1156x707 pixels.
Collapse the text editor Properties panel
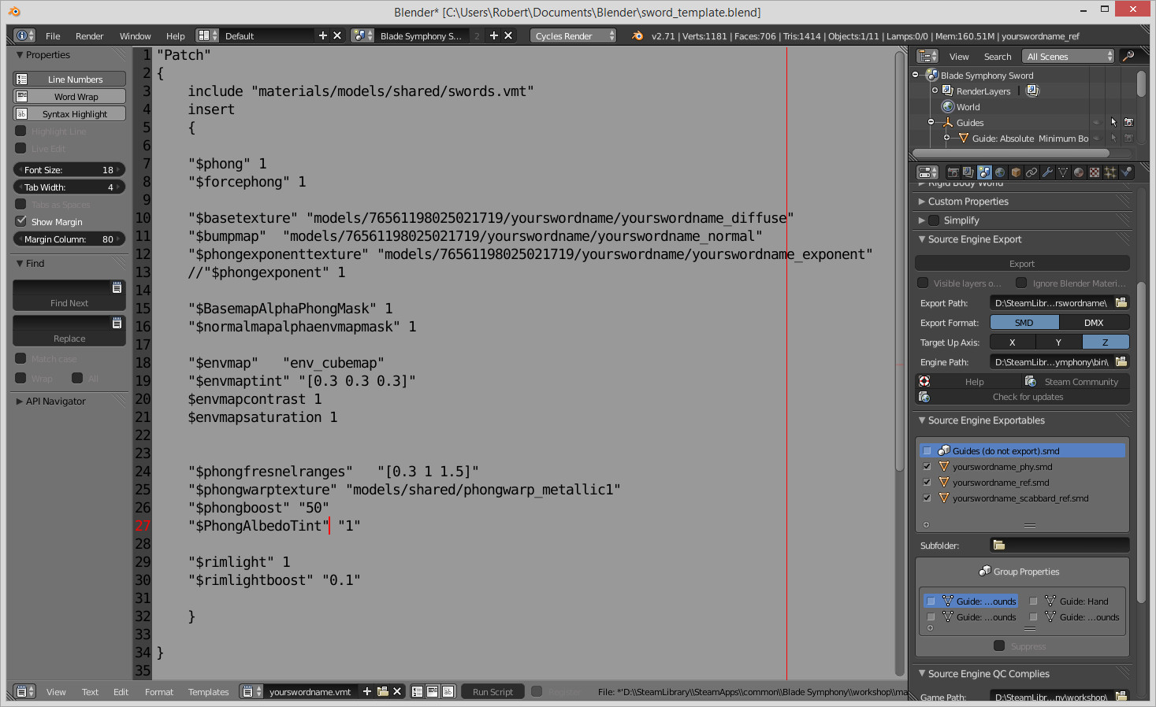coord(20,55)
